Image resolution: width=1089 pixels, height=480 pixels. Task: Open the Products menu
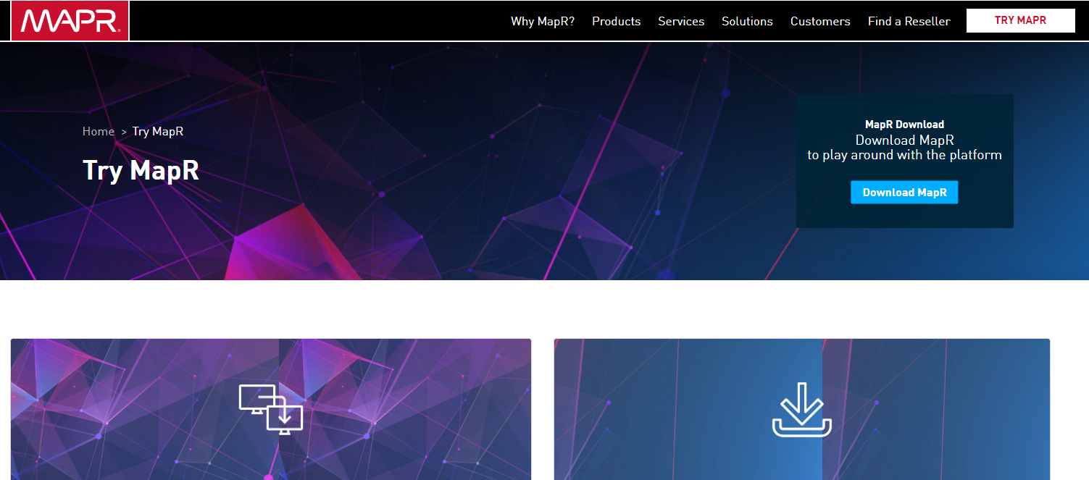[616, 21]
